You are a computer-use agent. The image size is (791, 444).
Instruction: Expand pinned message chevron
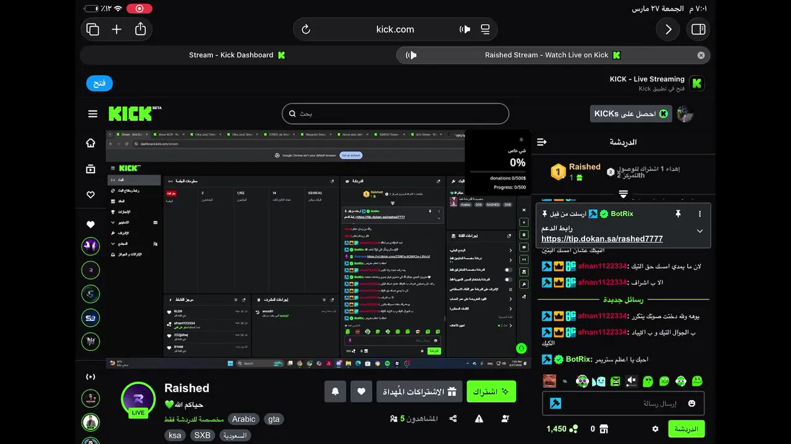click(x=700, y=231)
